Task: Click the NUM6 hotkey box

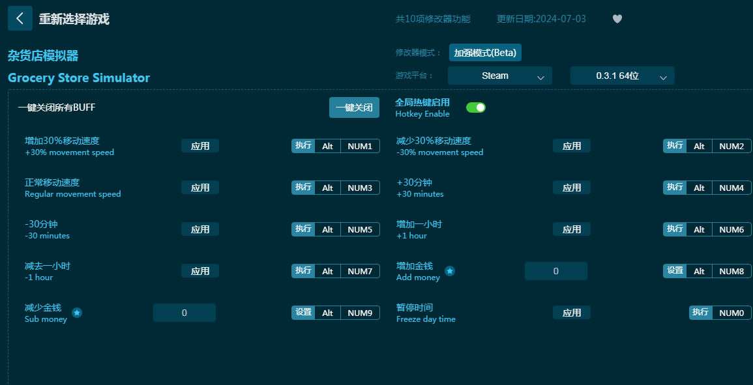Action: tap(732, 229)
